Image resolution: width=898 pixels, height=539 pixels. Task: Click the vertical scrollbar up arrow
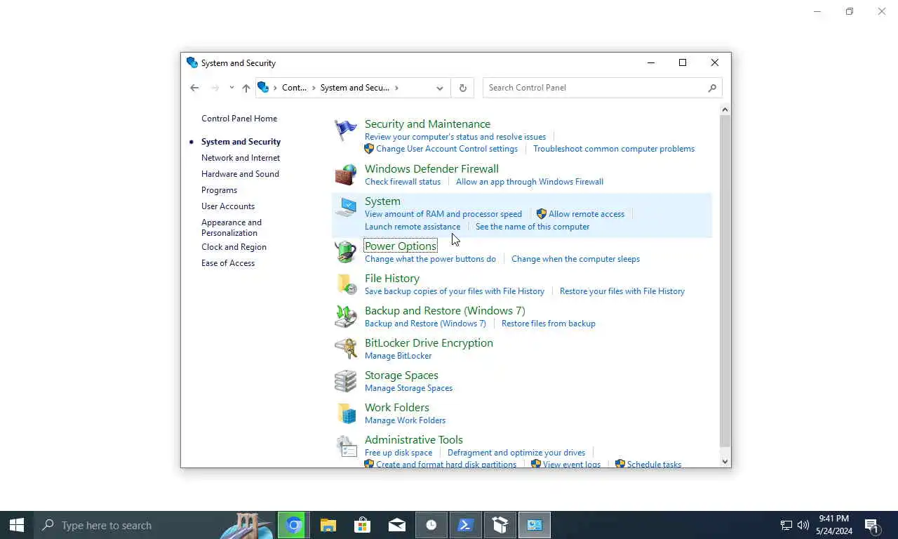(x=725, y=109)
